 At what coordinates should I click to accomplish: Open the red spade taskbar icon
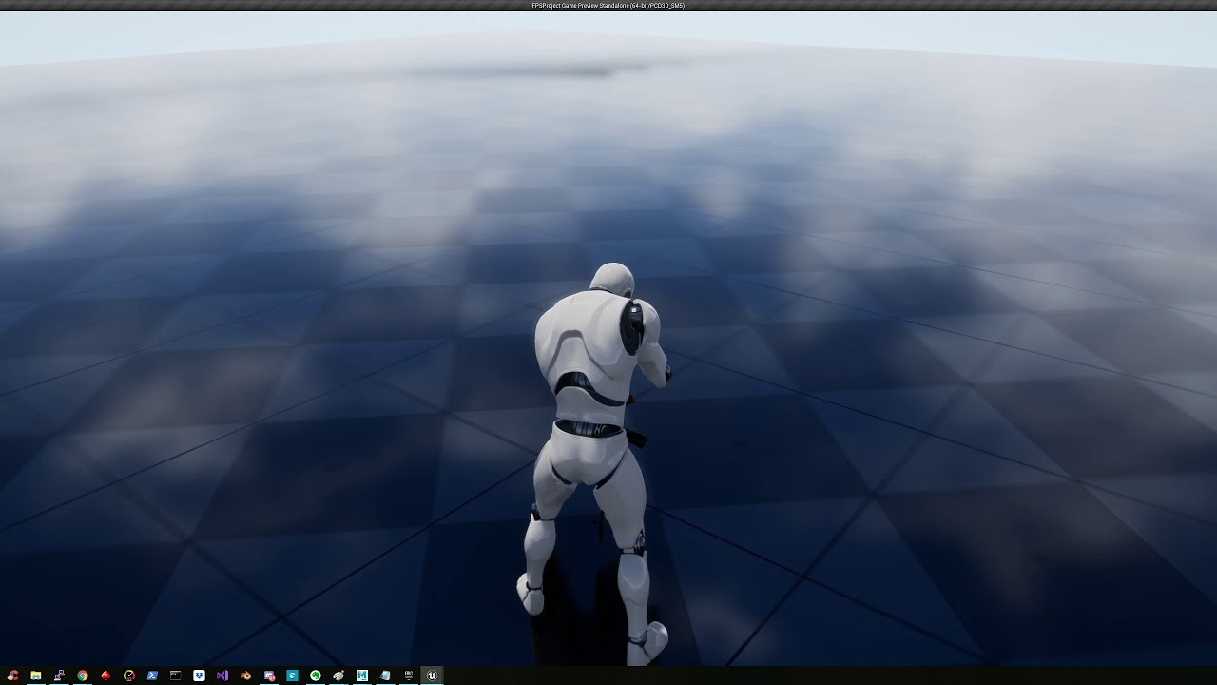106,675
